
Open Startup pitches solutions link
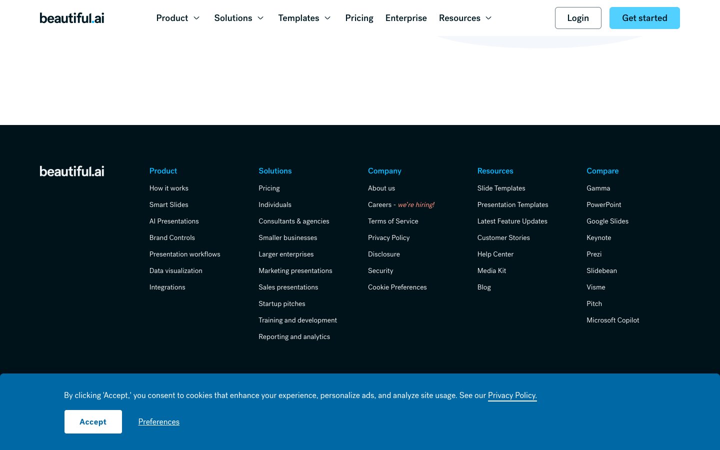(281, 303)
